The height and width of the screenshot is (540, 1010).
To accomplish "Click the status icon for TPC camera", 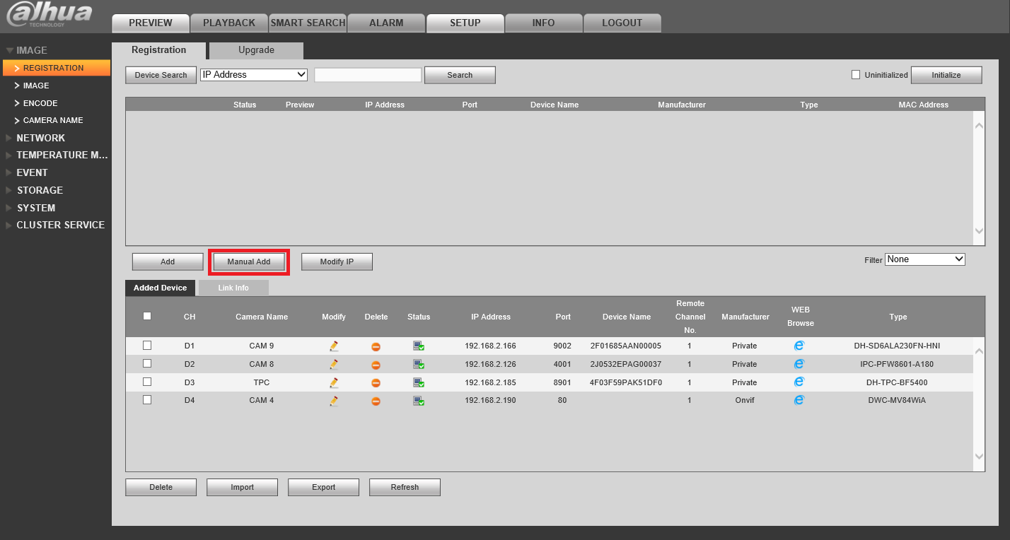I will pos(419,382).
